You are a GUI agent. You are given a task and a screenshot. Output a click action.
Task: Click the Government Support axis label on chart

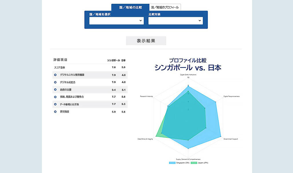pyautogui.click(x=231, y=139)
